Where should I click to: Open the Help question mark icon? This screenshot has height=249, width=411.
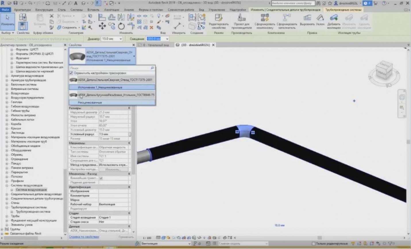pos(384,3)
